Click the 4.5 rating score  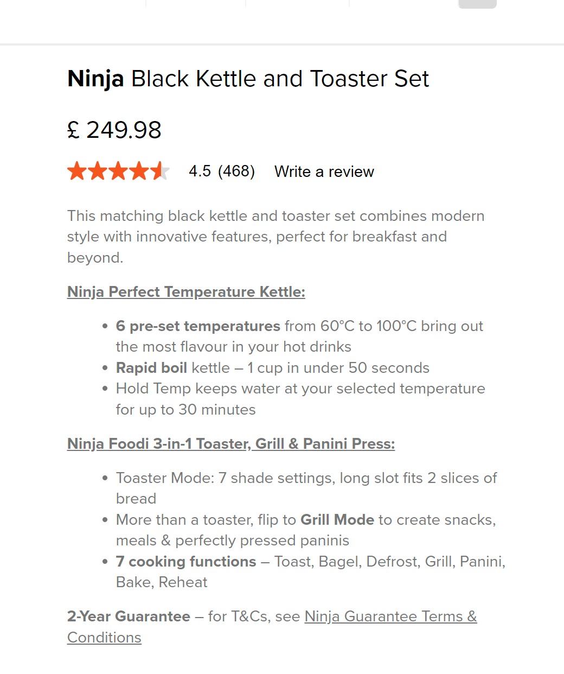tap(200, 171)
